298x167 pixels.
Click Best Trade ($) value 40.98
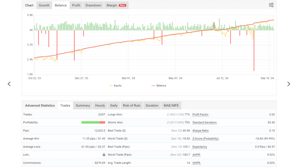186,131
